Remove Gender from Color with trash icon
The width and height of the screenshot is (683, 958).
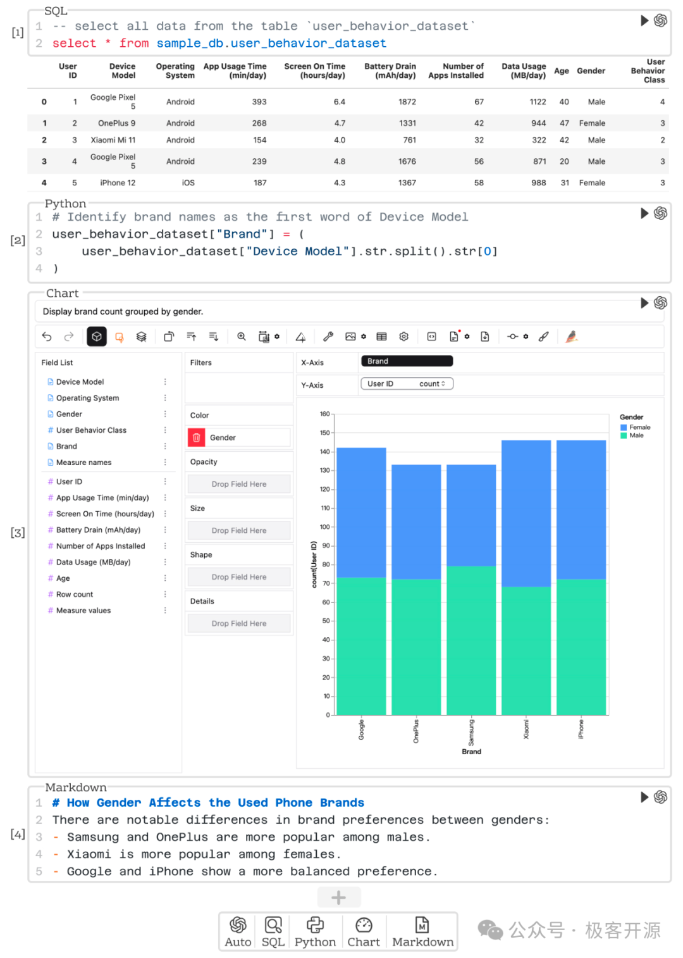pos(197,437)
